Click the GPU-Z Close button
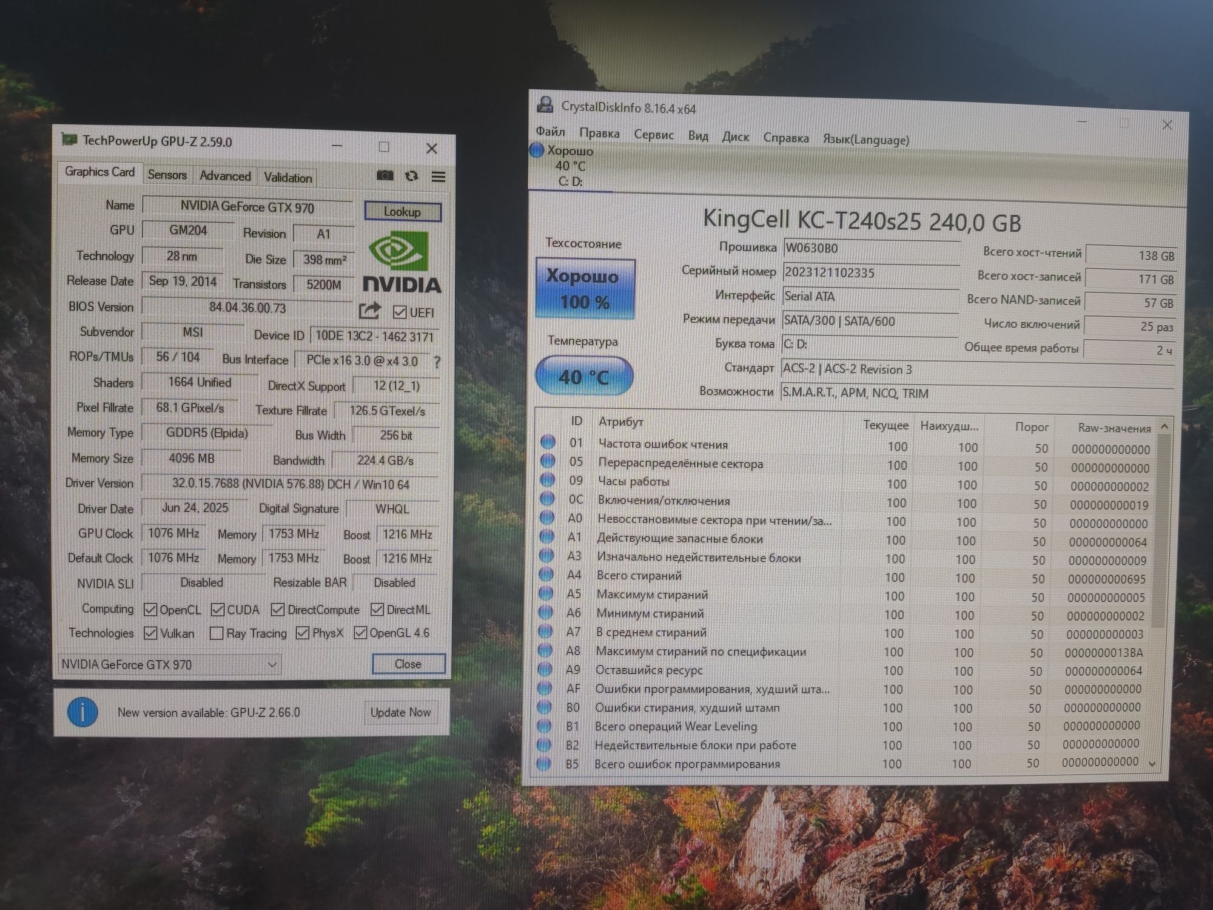The height and width of the screenshot is (910, 1213). pos(408,664)
